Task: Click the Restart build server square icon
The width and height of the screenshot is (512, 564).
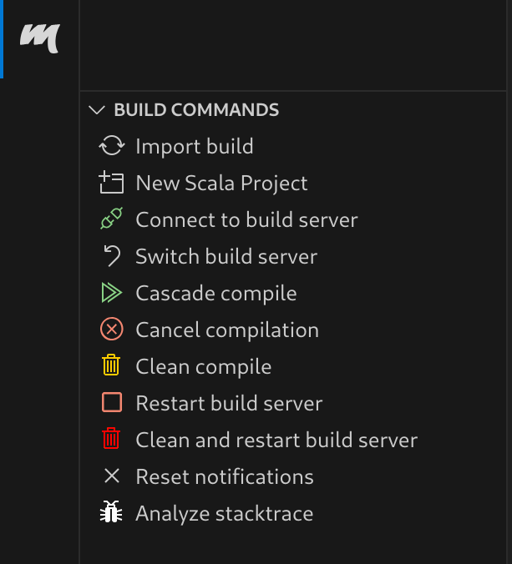Action: (x=111, y=403)
